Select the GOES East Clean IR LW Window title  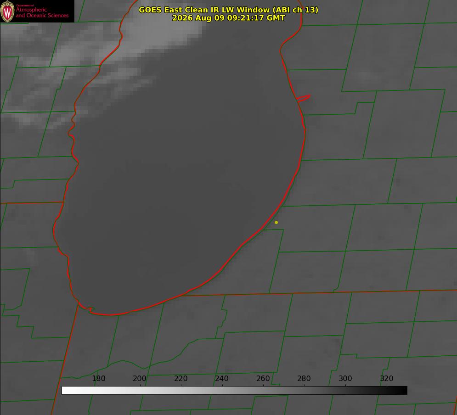coord(229,10)
